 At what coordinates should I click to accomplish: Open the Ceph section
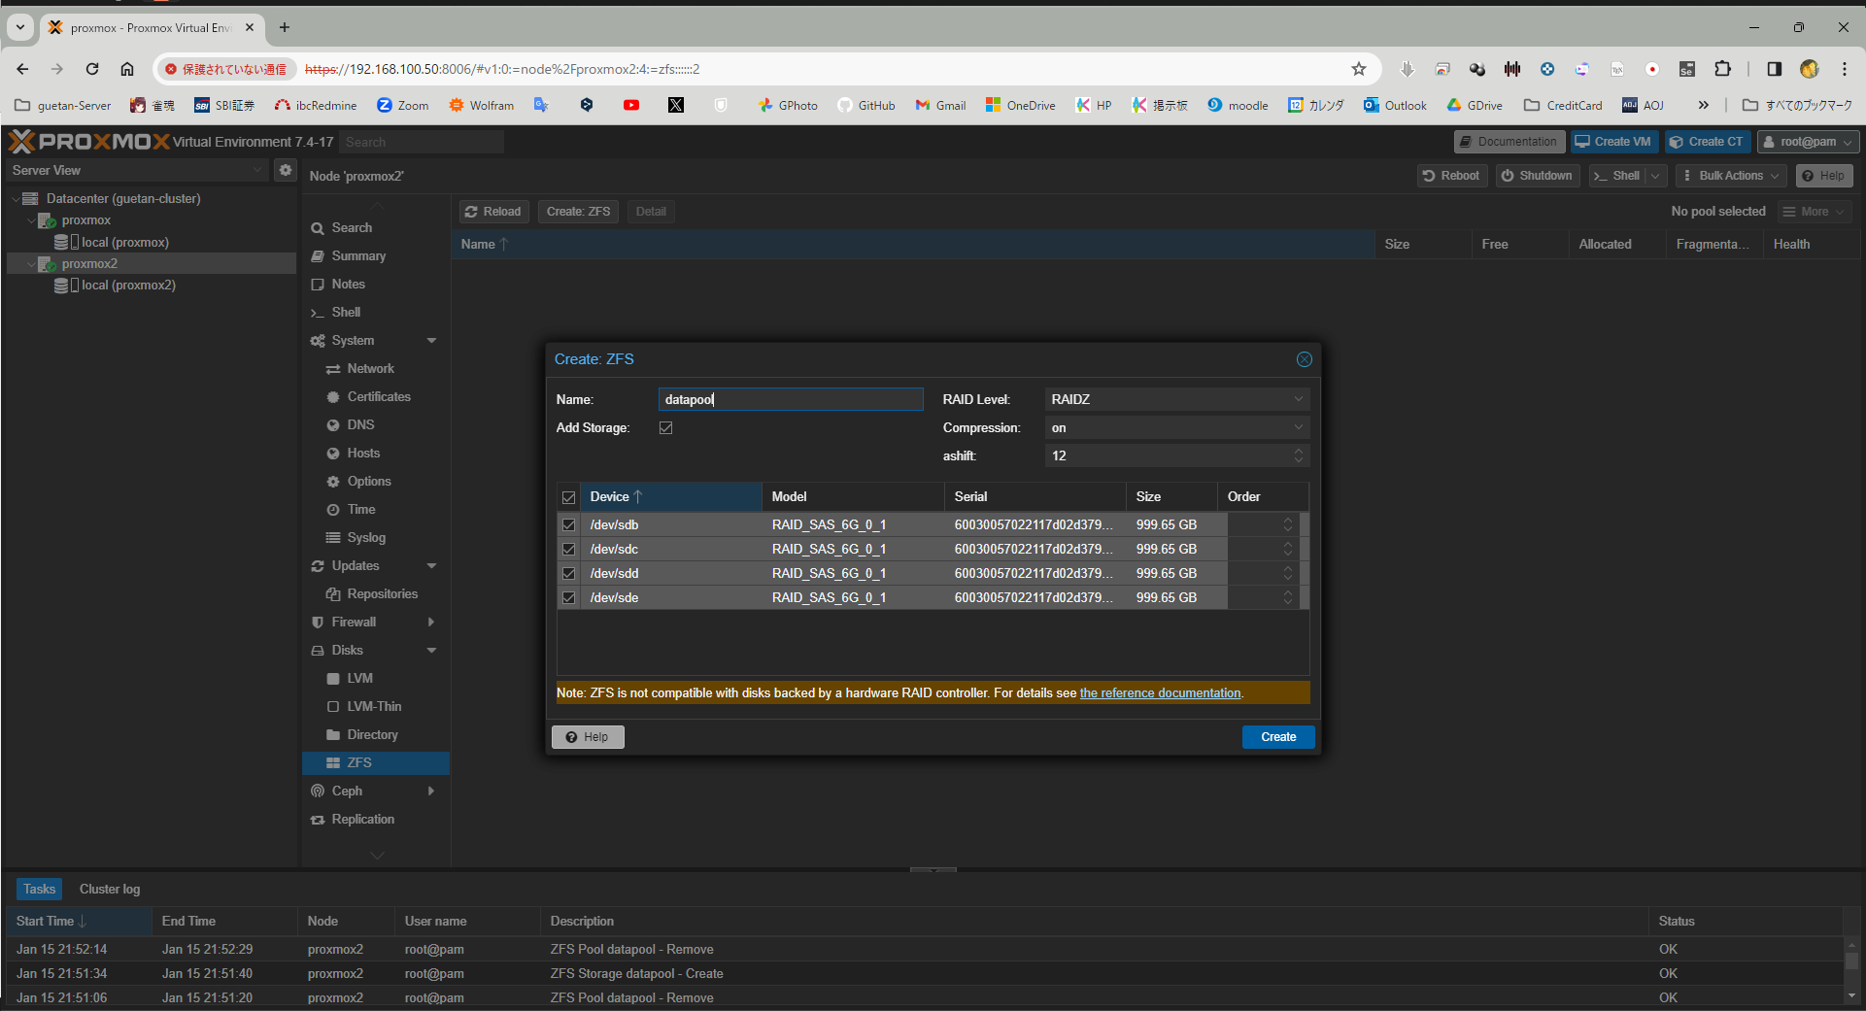pos(347,792)
